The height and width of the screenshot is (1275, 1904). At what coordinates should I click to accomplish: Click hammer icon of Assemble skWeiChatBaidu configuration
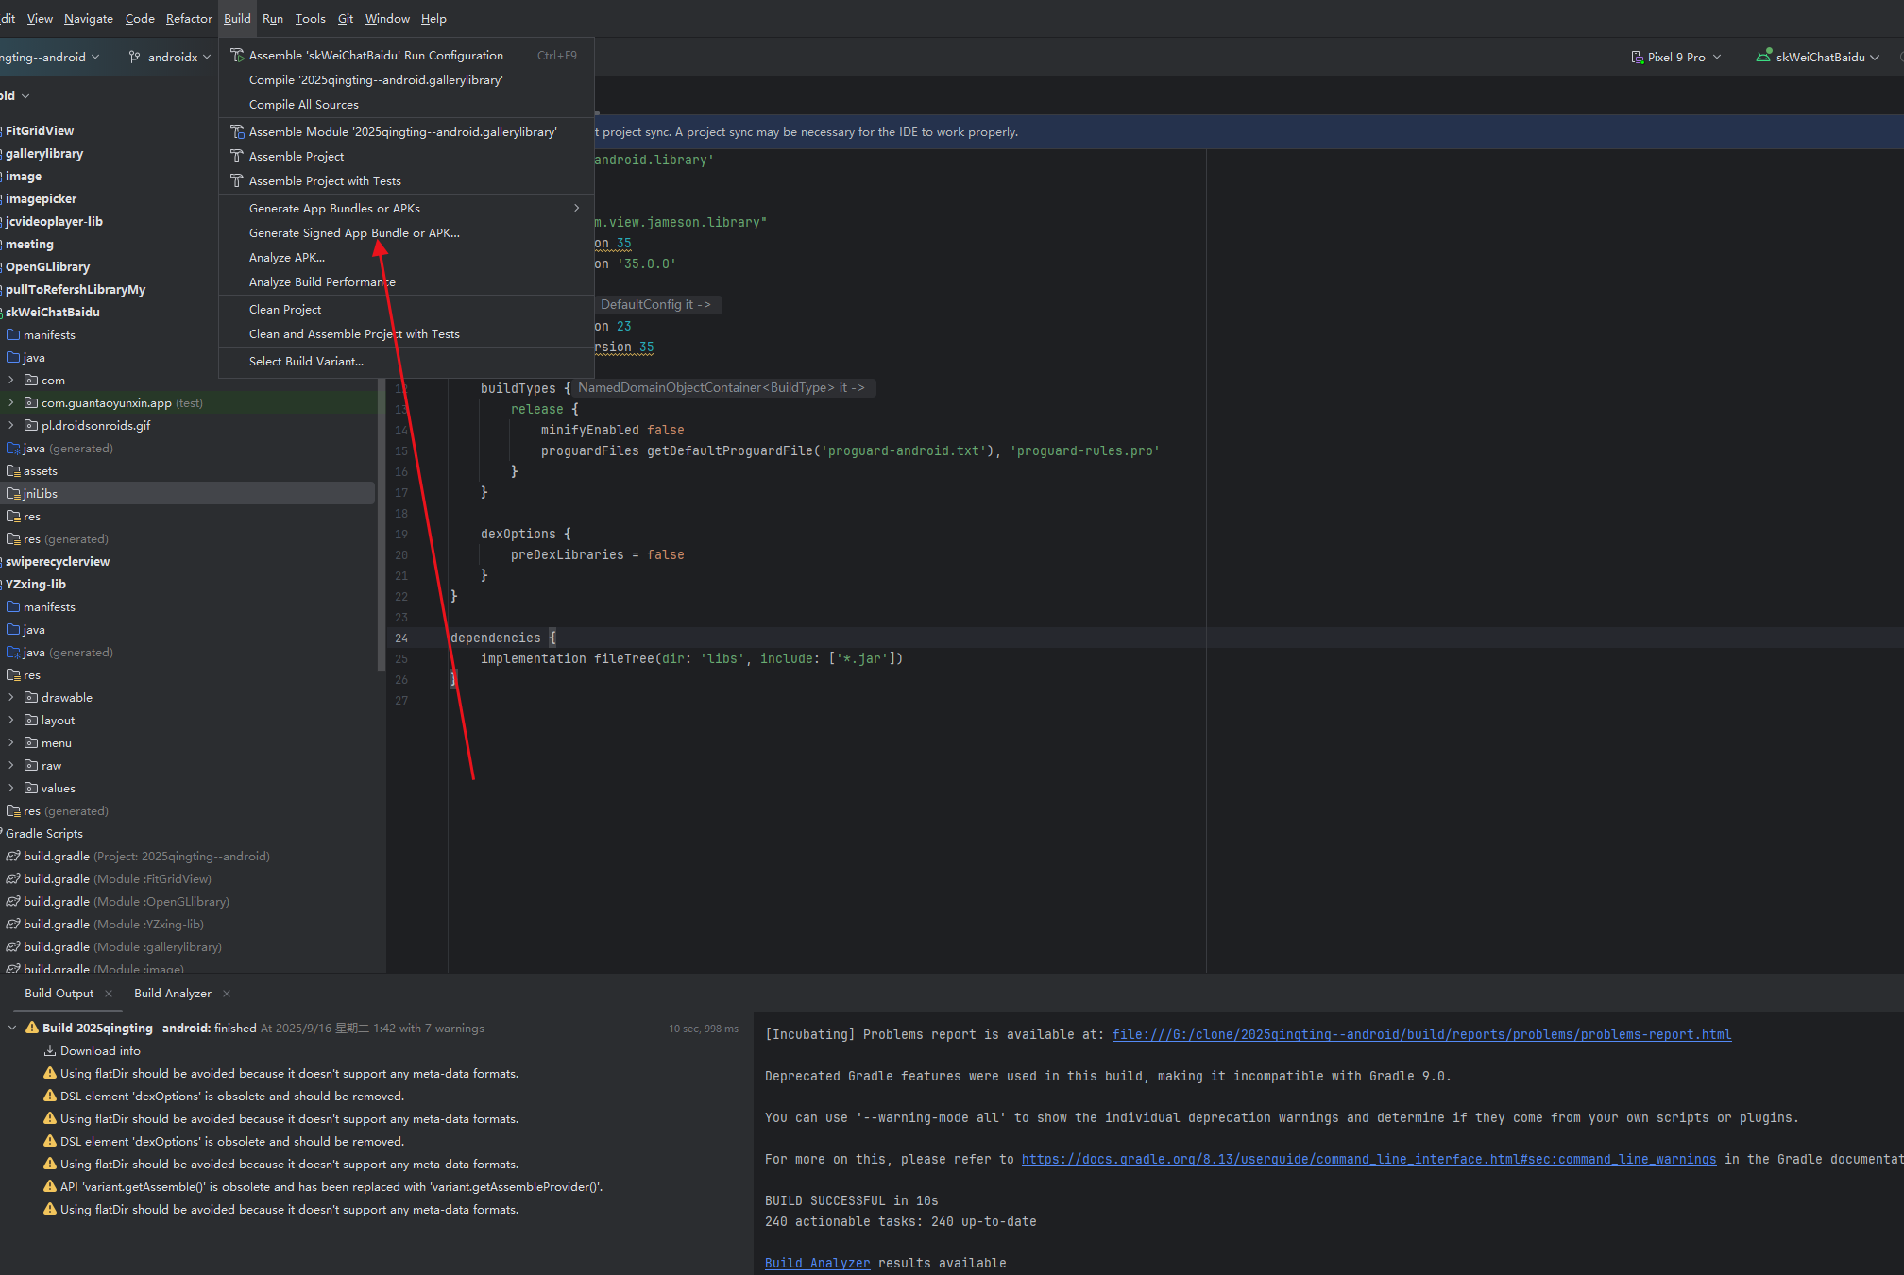(x=237, y=55)
